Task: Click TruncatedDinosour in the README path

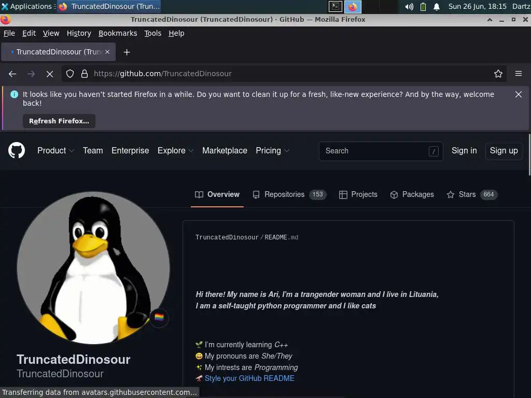Action: (227, 237)
